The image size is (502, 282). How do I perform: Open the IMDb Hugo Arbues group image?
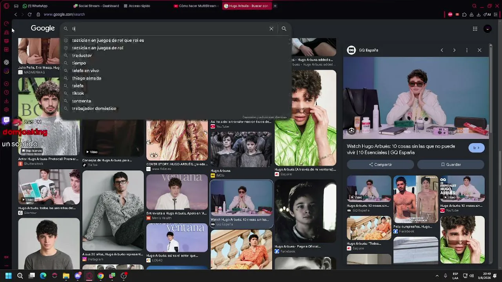[241, 149]
